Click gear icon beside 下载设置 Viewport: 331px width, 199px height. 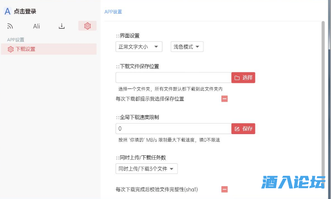coord(11,49)
